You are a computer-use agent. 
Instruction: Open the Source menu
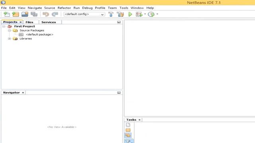[49, 8]
